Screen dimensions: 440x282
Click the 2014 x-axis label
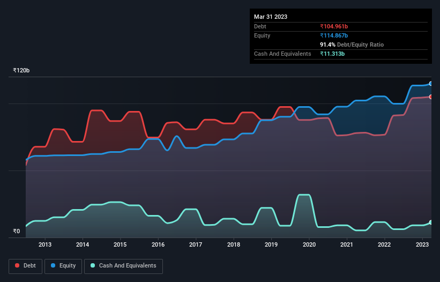click(83, 244)
